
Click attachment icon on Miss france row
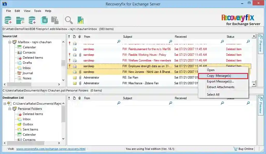pyautogui.click(x=80, y=83)
